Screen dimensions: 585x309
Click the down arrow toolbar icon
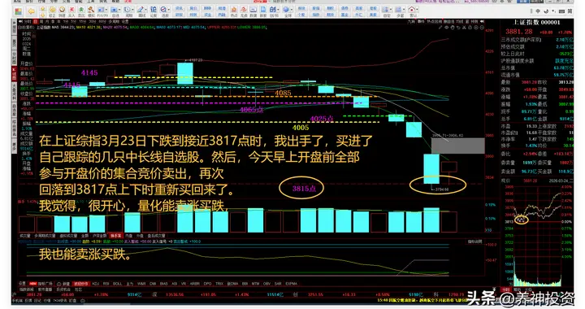43,15
